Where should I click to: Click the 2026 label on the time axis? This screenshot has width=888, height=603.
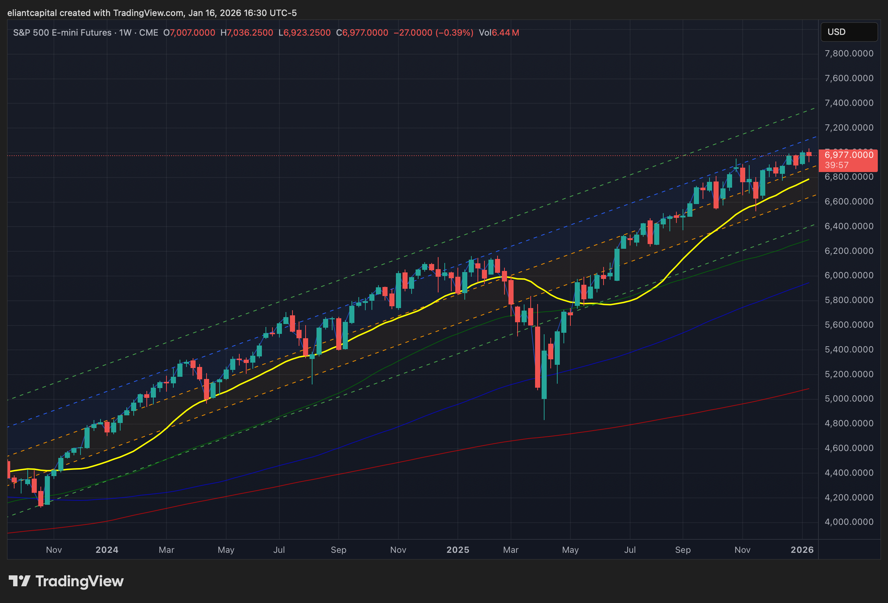click(x=802, y=550)
